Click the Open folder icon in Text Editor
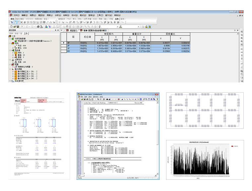Image resolution: width=252 pixels, height=191 pixels. click(82, 99)
